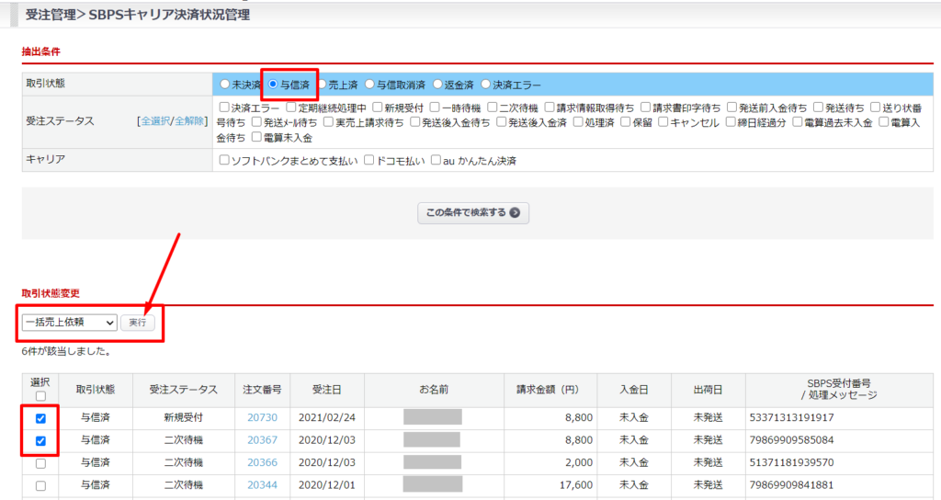Check the row for order 20344
This screenshot has width=941, height=500.
(40, 486)
